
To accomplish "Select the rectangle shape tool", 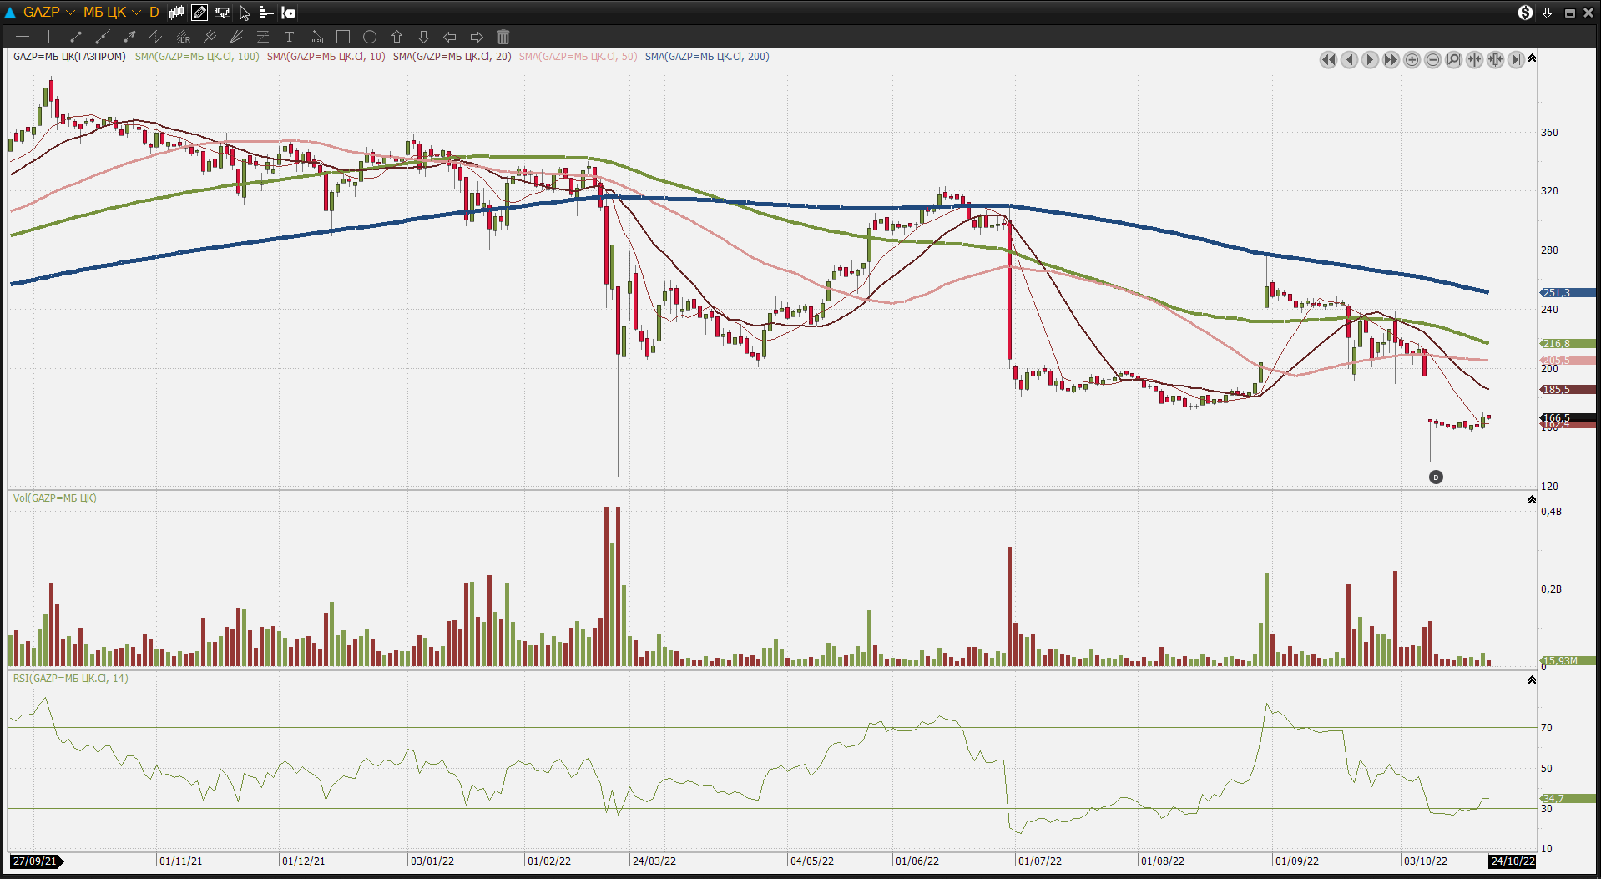I will [343, 37].
